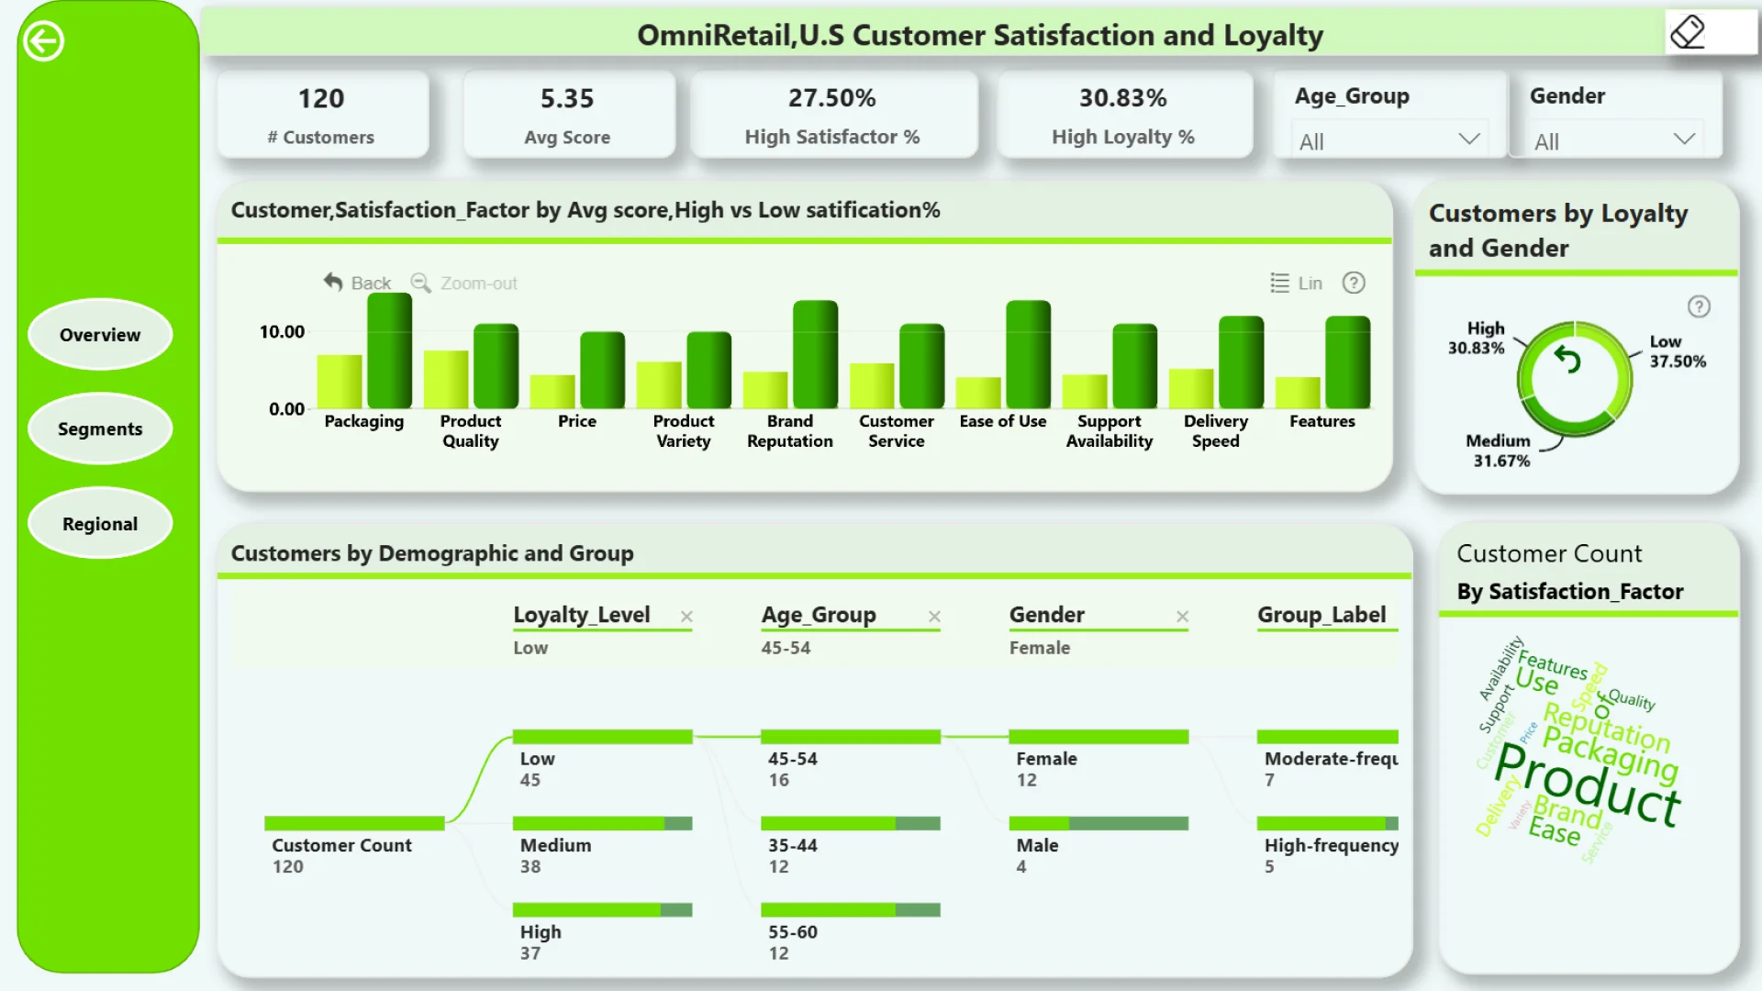
Task: Click the dark green Delivery Speed bar
Action: point(1241,362)
